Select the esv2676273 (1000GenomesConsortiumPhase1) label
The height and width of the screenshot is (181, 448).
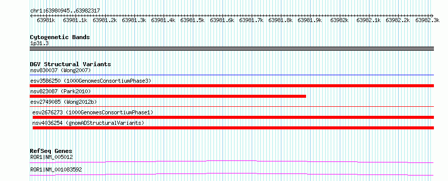pyautogui.click(x=93, y=112)
